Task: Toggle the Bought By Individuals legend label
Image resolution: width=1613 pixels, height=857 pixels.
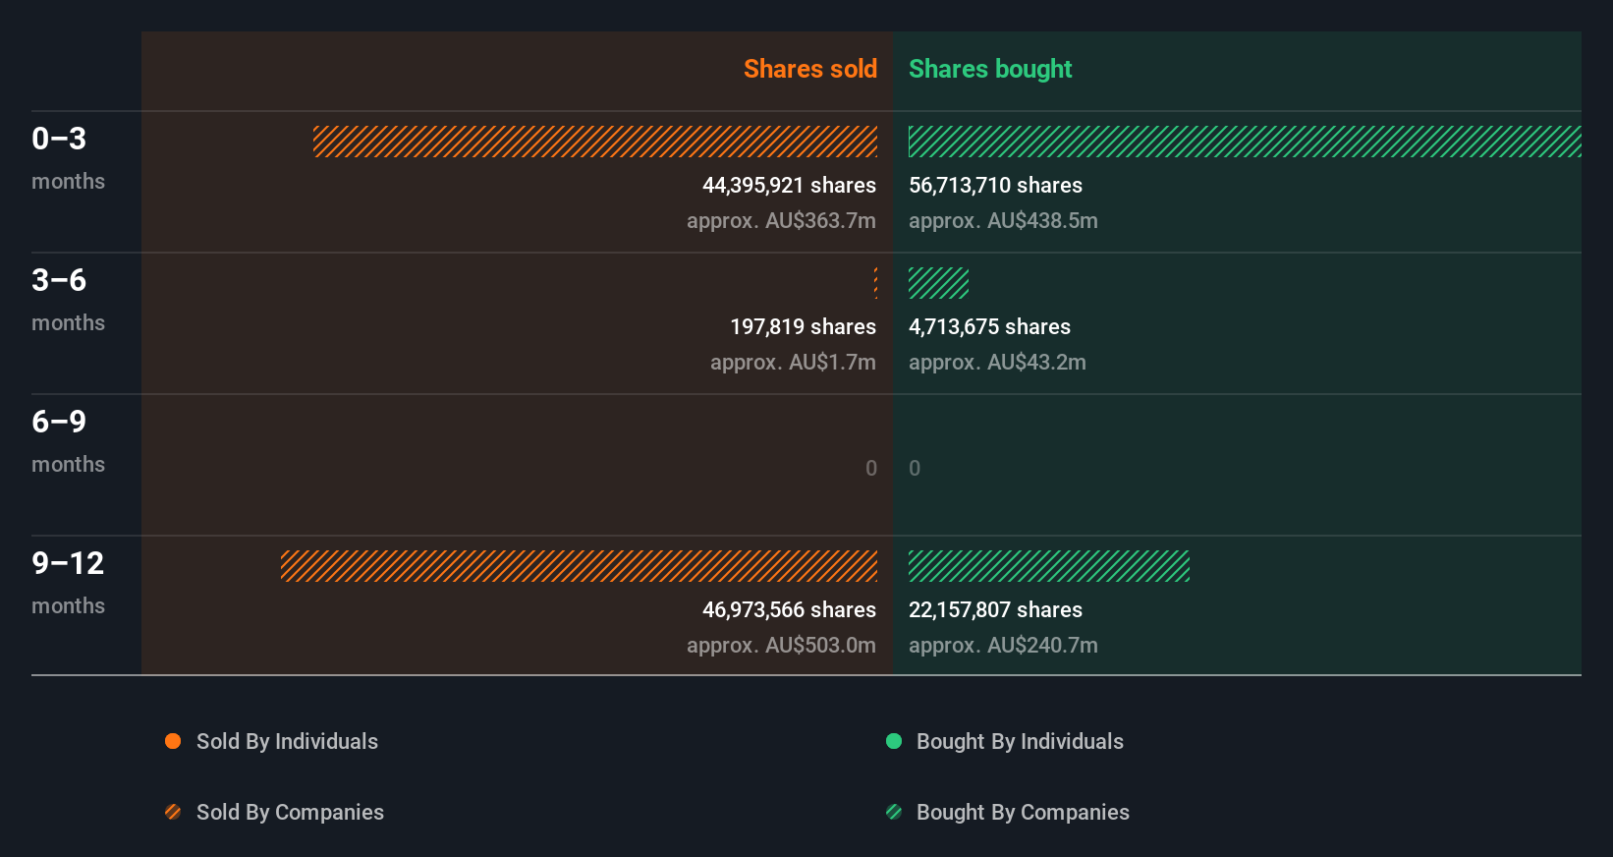Action: [1020, 742]
